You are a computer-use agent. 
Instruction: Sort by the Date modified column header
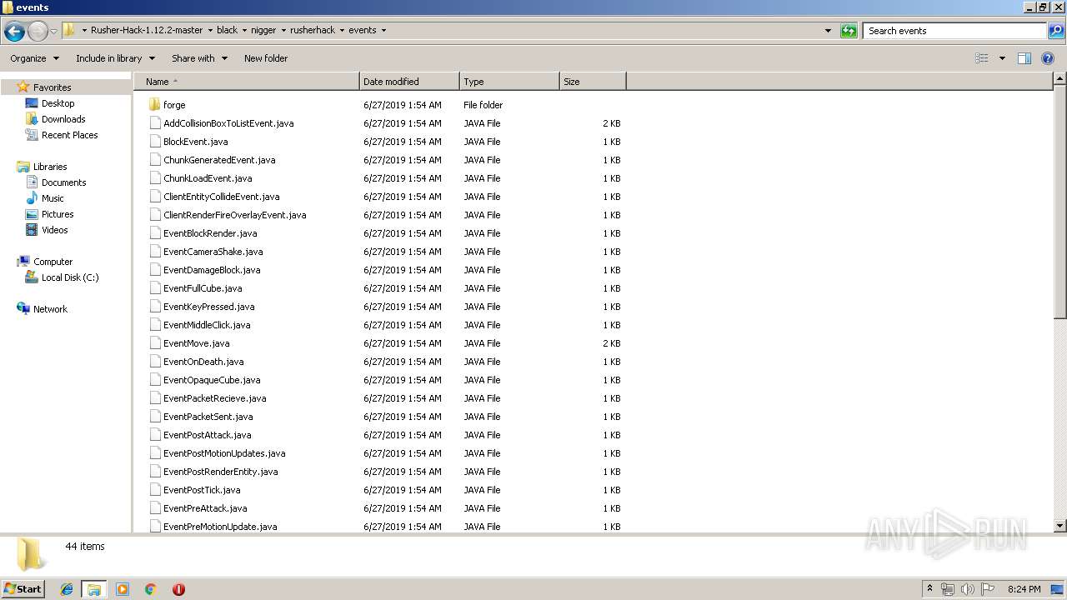tap(409, 82)
